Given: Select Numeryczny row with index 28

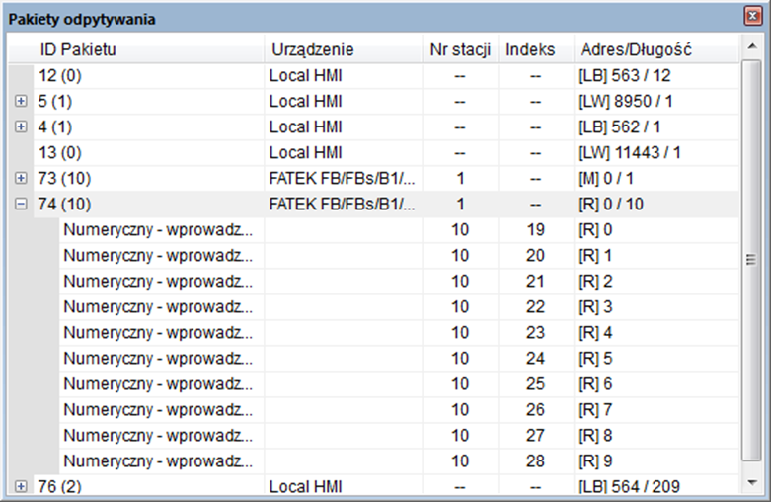Looking at the screenshot, I should 399,460.
